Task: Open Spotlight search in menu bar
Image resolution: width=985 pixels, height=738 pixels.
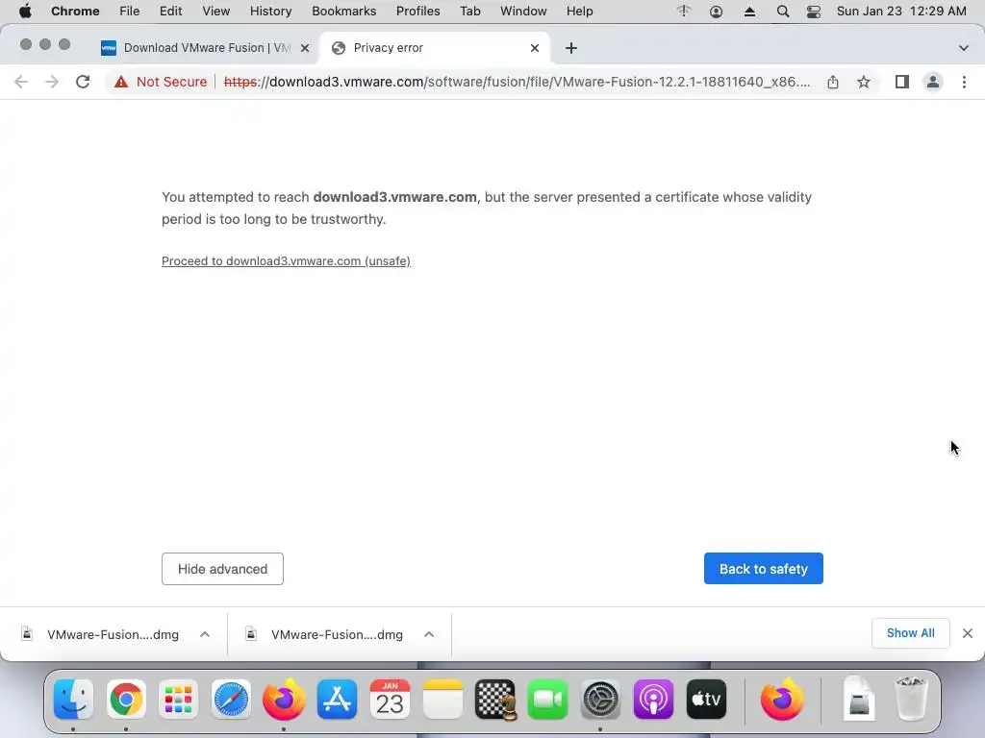Action: coord(783,12)
